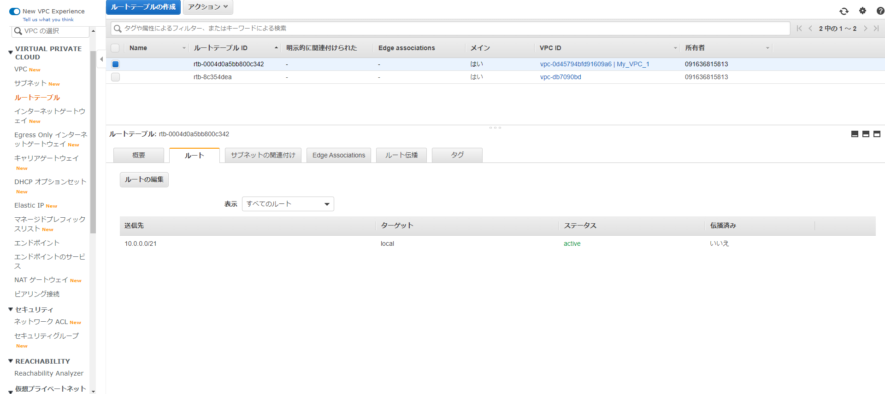Open ルートテーブル in the sidebar
Viewport: 885px width, 394px height.
tap(37, 97)
